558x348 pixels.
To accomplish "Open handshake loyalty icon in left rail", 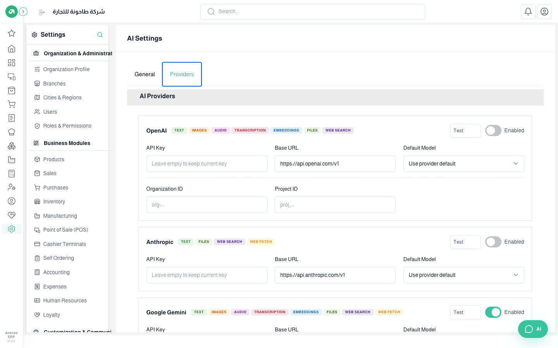I will tap(12, 215).
